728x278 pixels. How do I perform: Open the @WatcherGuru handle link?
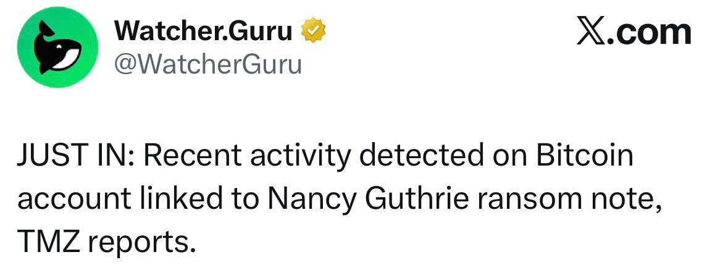207,63
